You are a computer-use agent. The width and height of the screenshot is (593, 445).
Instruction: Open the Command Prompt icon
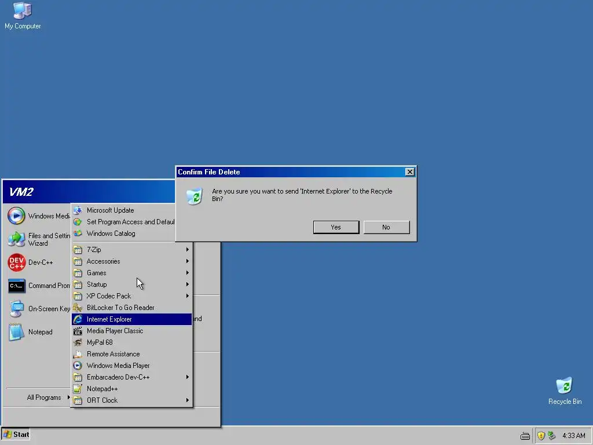(x=16, y=286)
